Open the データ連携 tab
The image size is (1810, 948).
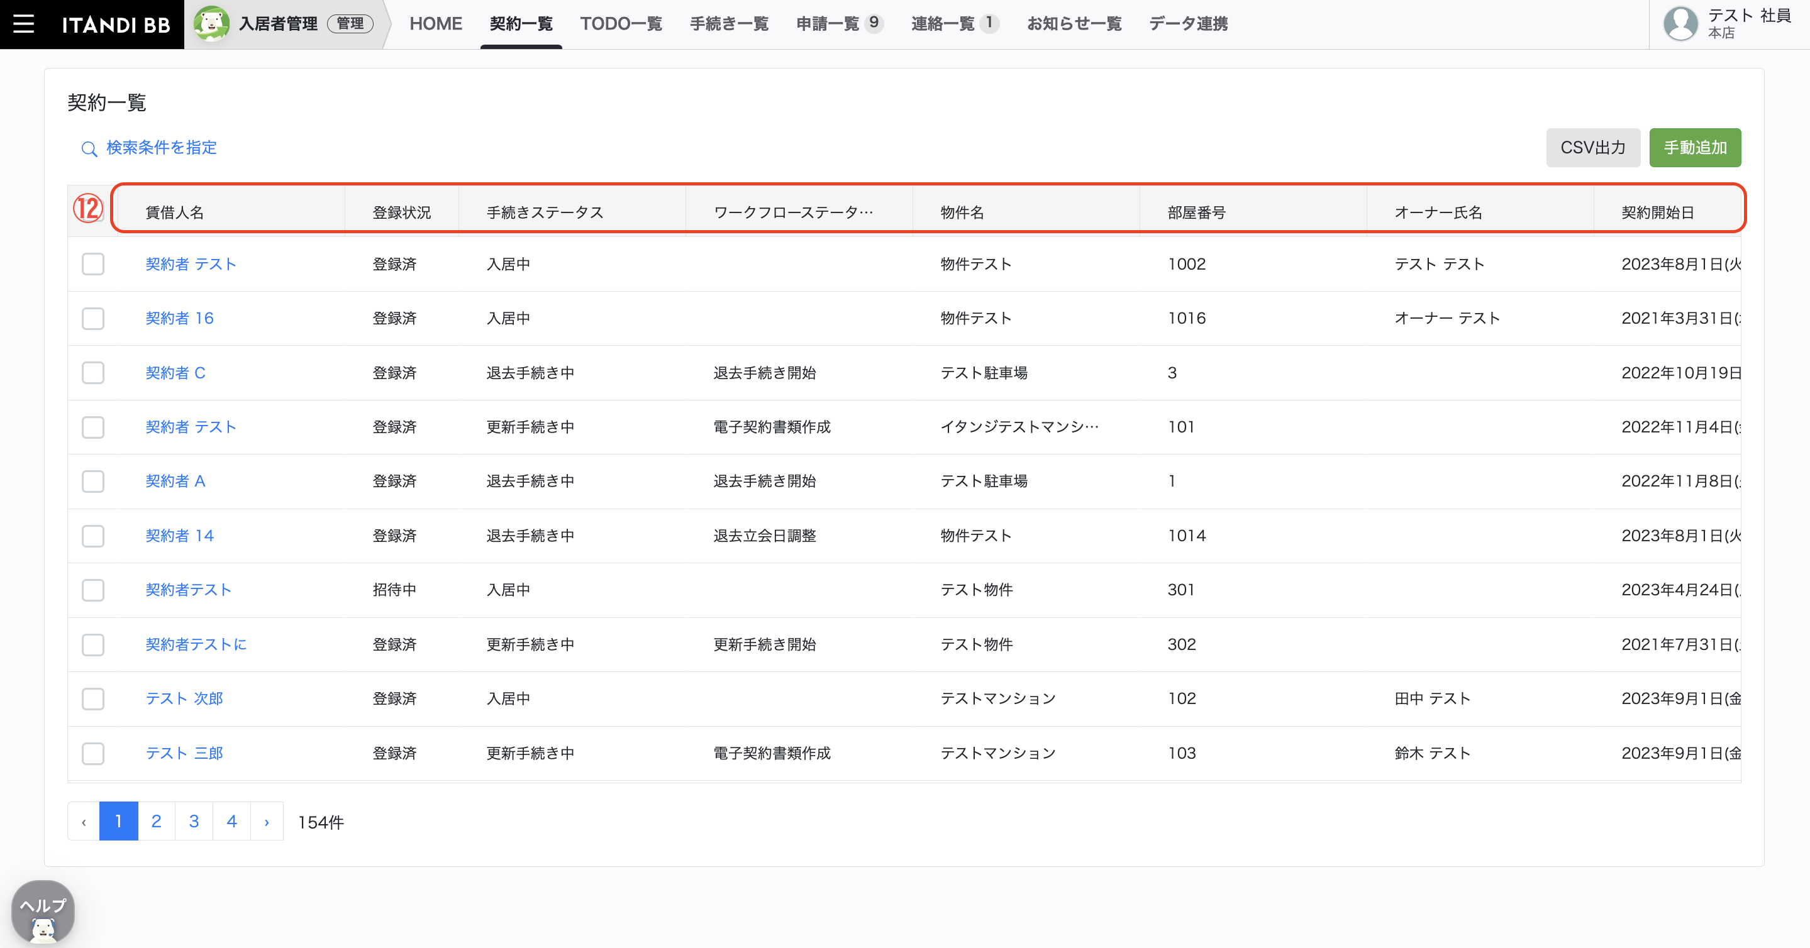(x=1189, y=24)
